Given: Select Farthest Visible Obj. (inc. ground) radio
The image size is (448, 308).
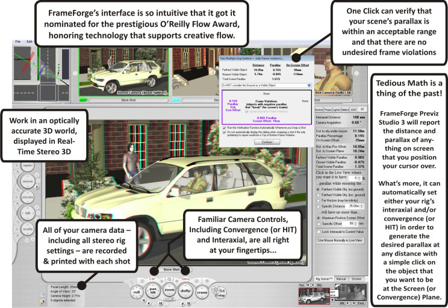Looking at the screenshot, I should tap(318, 195).
